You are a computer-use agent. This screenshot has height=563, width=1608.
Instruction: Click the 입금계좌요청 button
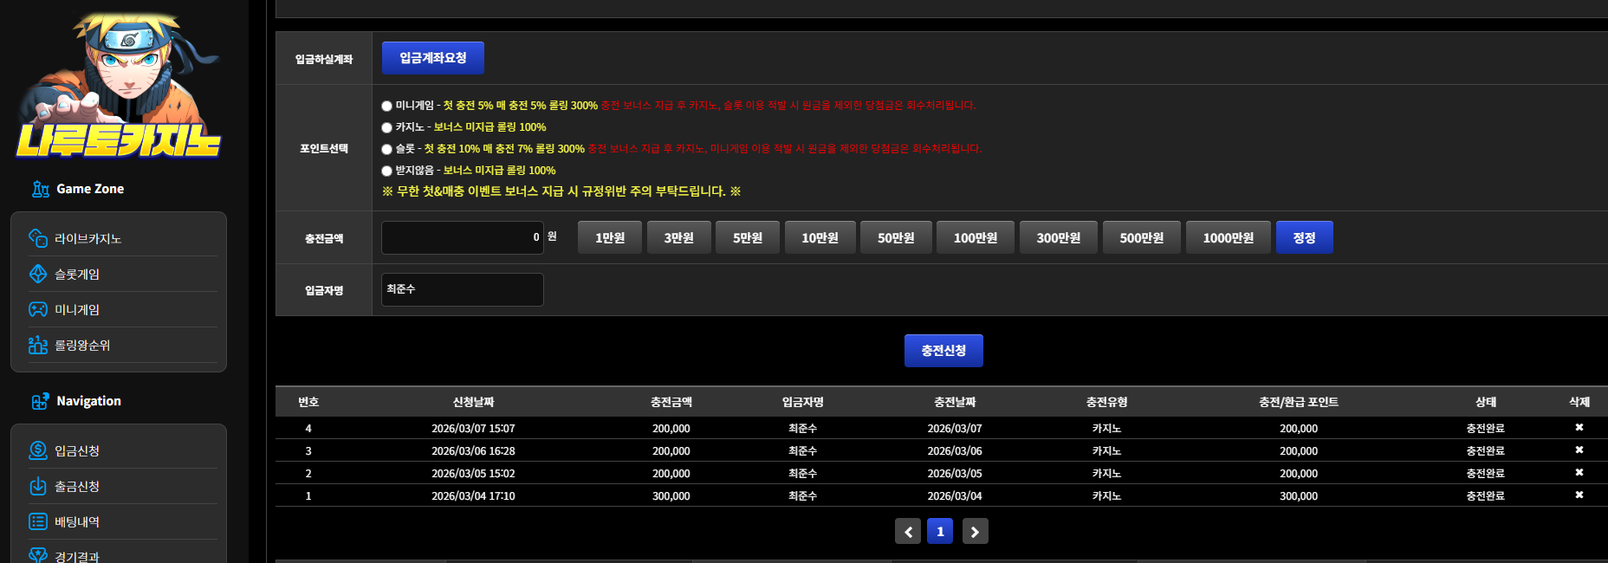[433, 58]
